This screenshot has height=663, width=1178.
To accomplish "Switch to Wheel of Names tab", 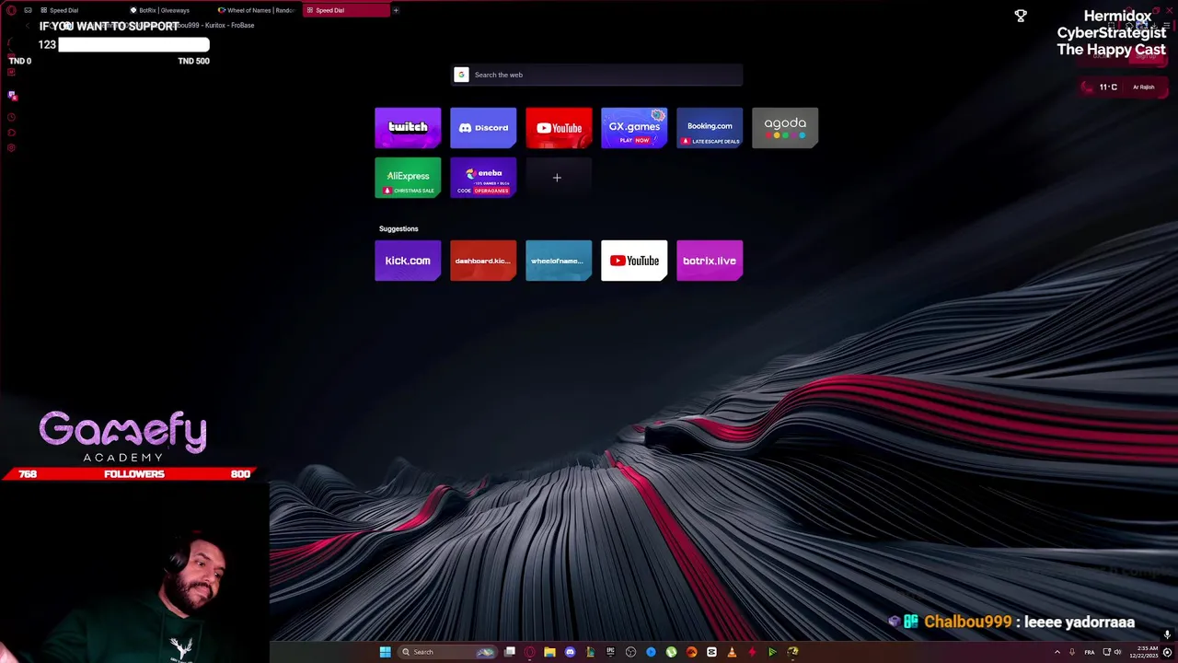I will click(x=257, y=10).
